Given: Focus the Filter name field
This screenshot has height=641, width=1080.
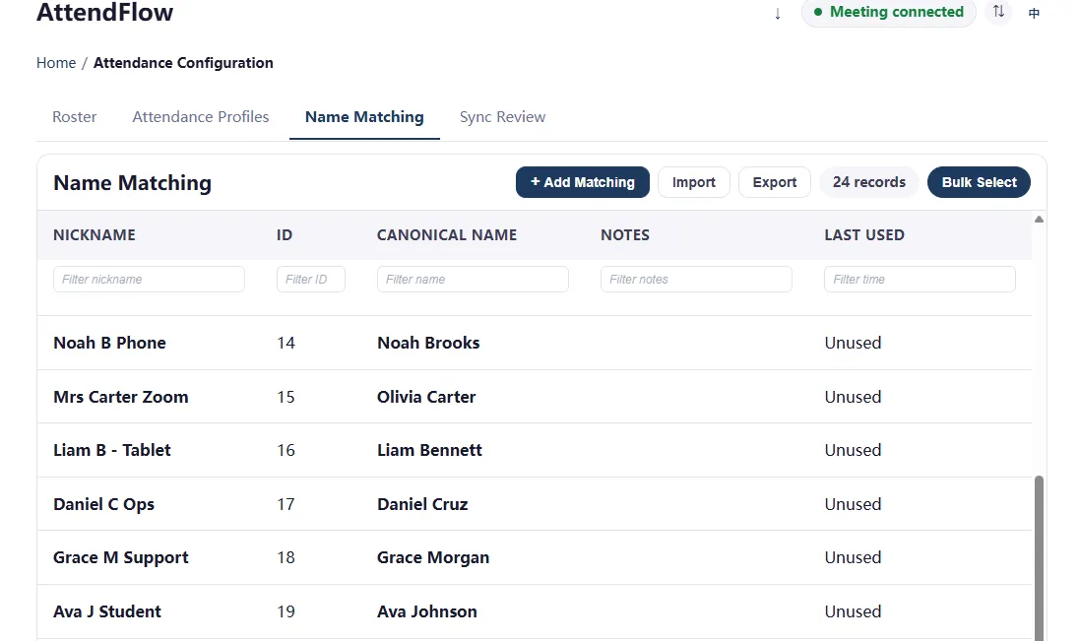Looking at the screenshot, I should tap(473, 279).
